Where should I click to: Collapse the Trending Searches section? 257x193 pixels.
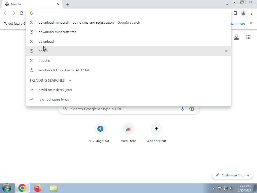[70, 80]
